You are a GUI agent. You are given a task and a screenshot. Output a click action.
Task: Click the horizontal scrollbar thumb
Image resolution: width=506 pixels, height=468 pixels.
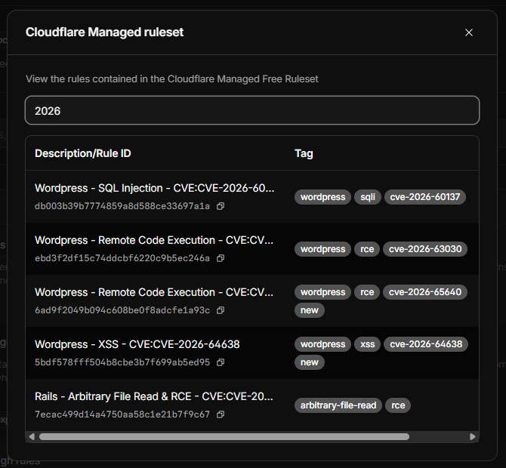[224, 437]
